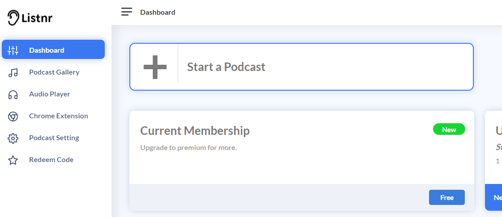
Task: Click the green New badge
Action: click(449, 129)
